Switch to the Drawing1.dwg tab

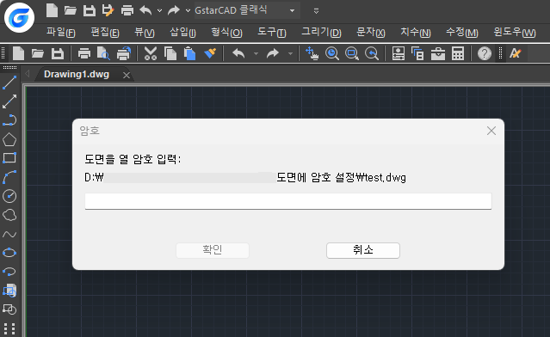pyautogui.click(x=77, y=74)
